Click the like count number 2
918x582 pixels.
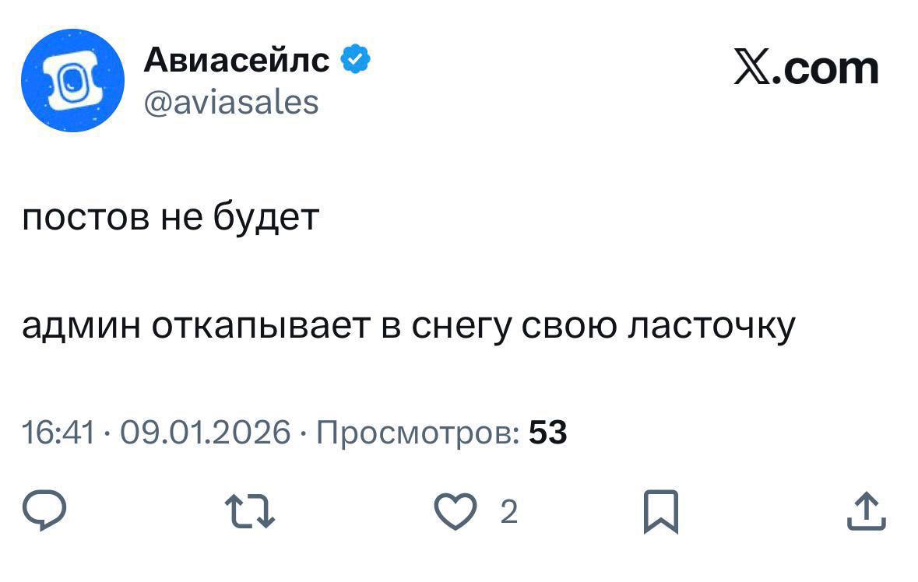(508, 513)
